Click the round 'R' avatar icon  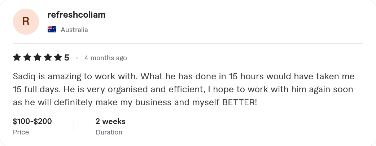(26, 22)
